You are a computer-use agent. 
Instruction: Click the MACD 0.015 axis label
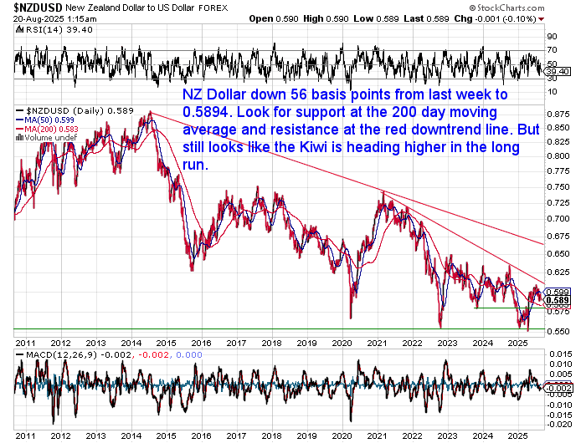[561, 354]
